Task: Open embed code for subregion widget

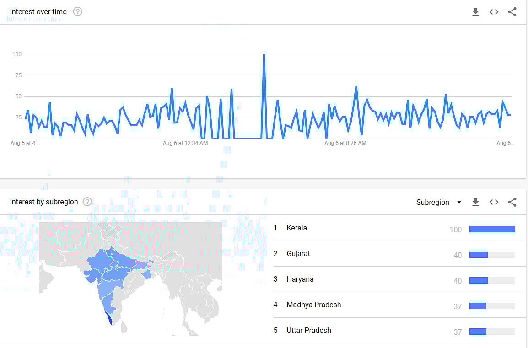Action: coord(494,202)
